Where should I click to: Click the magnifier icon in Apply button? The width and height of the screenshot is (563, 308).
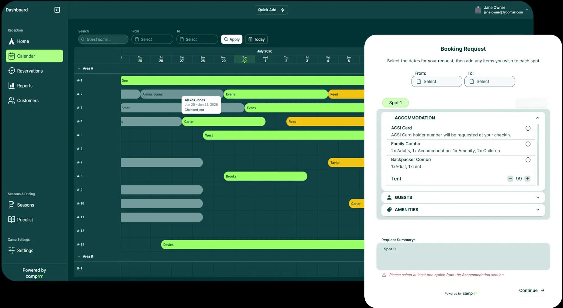pos(226,39)
